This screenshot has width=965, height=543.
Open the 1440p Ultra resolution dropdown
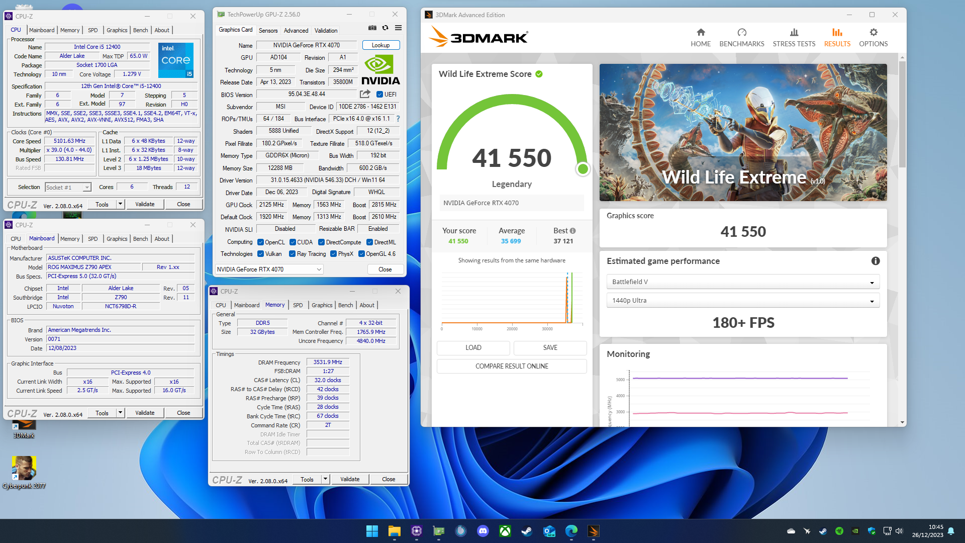tap(743, 301)
